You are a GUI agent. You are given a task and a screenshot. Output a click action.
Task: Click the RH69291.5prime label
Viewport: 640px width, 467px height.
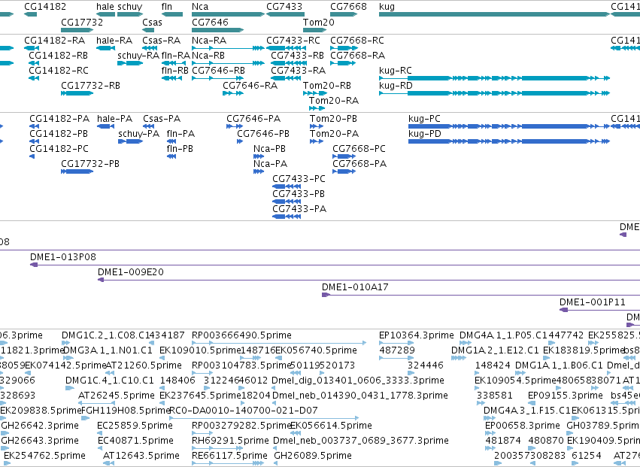point(230,441)
